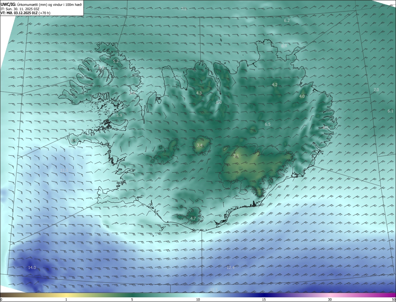Click the 8.0 value label on the map
The height and width of the screenshot is (302, 396).
(x=219, y=102)
